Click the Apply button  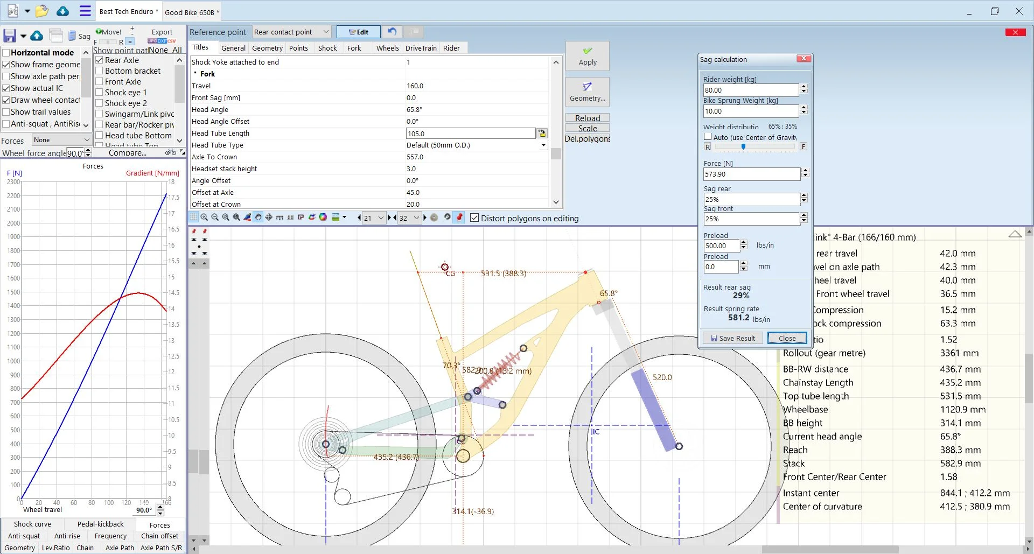[588, 56]
